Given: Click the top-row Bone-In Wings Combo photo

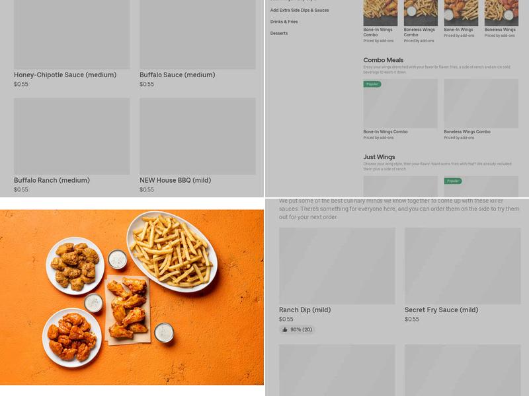Looking at the screenshot, I should point(380,13).
